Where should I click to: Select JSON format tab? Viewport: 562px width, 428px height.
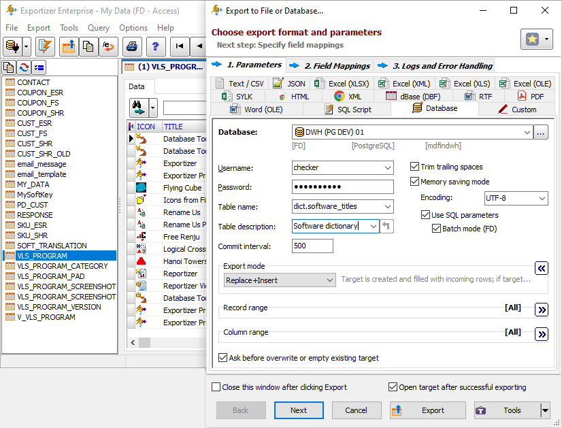[289, 84]
